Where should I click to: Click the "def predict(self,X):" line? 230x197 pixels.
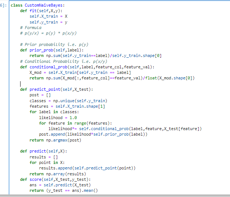(44, 151)
